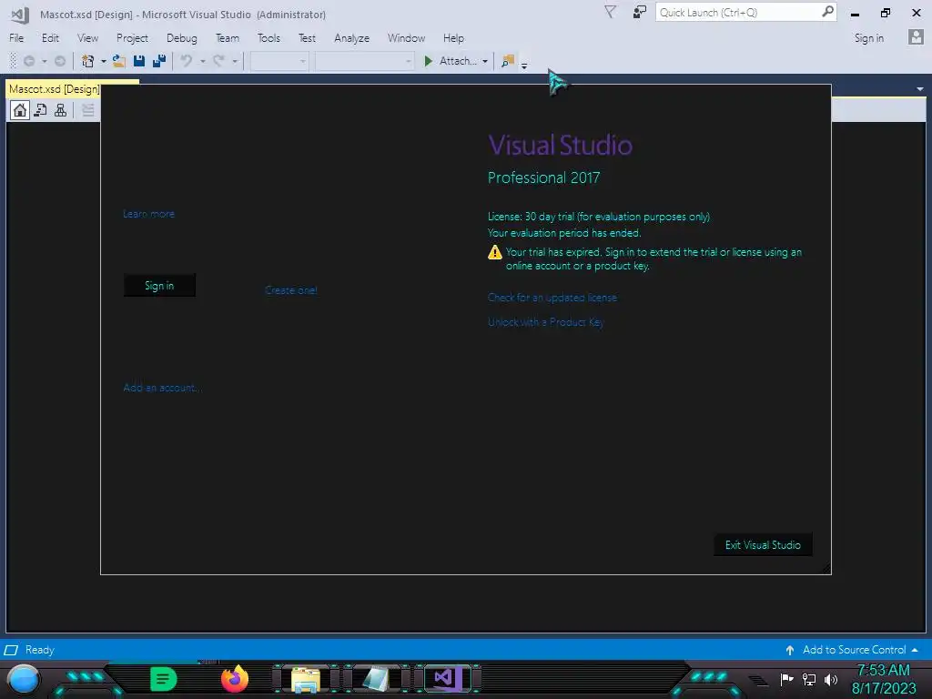Viewport: 932px width, 699px height.
Task: Click the Navigate Backward arrow icon
Action: point(28,61)
